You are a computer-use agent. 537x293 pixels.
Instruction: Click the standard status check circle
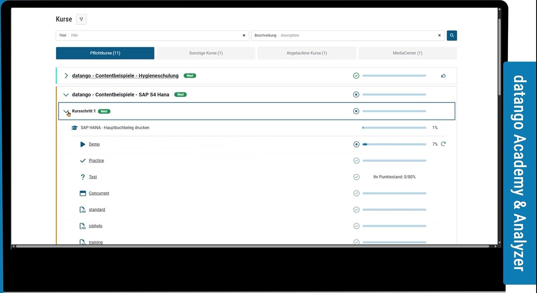pyautogui.click(x=356, y=210)
